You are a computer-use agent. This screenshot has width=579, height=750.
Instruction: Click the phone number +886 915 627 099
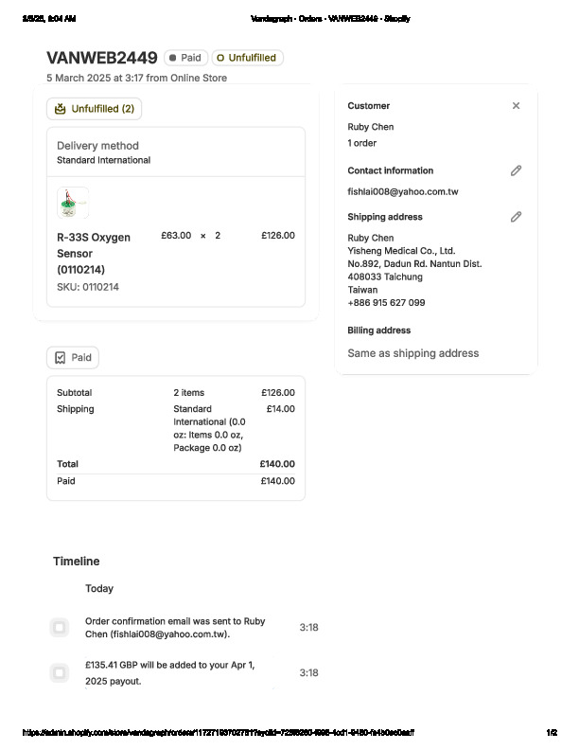point(386,303)
